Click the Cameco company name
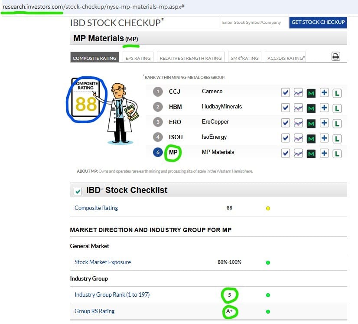Screen dimensions: 358x324 point(212,92)
